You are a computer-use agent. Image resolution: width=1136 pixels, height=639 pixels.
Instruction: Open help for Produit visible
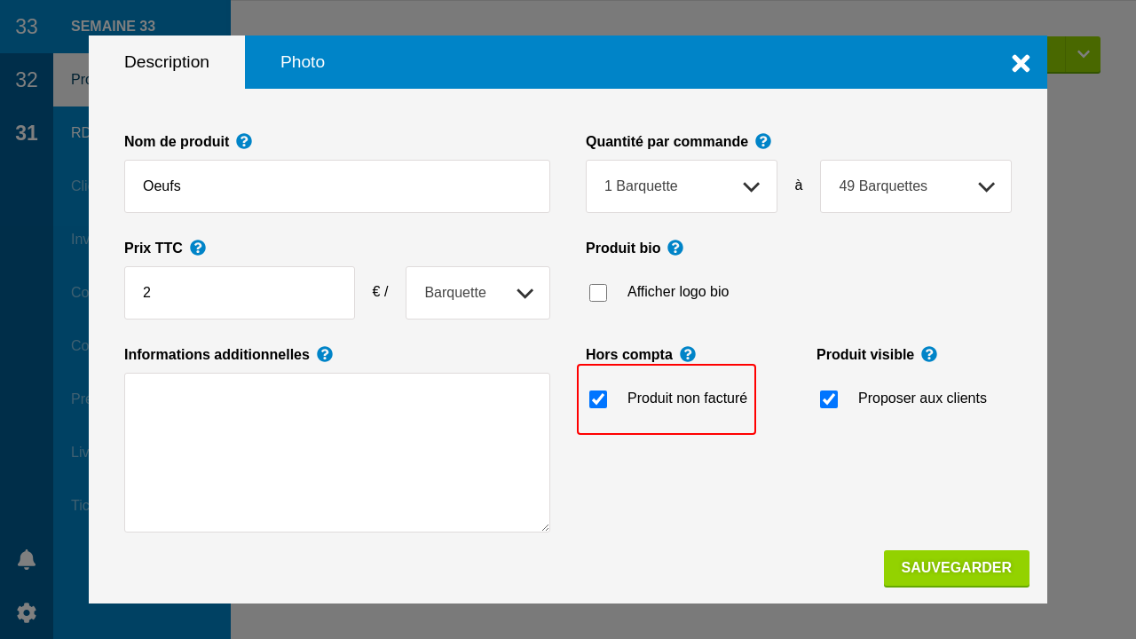pyautogui.click(x=929, y=354)
